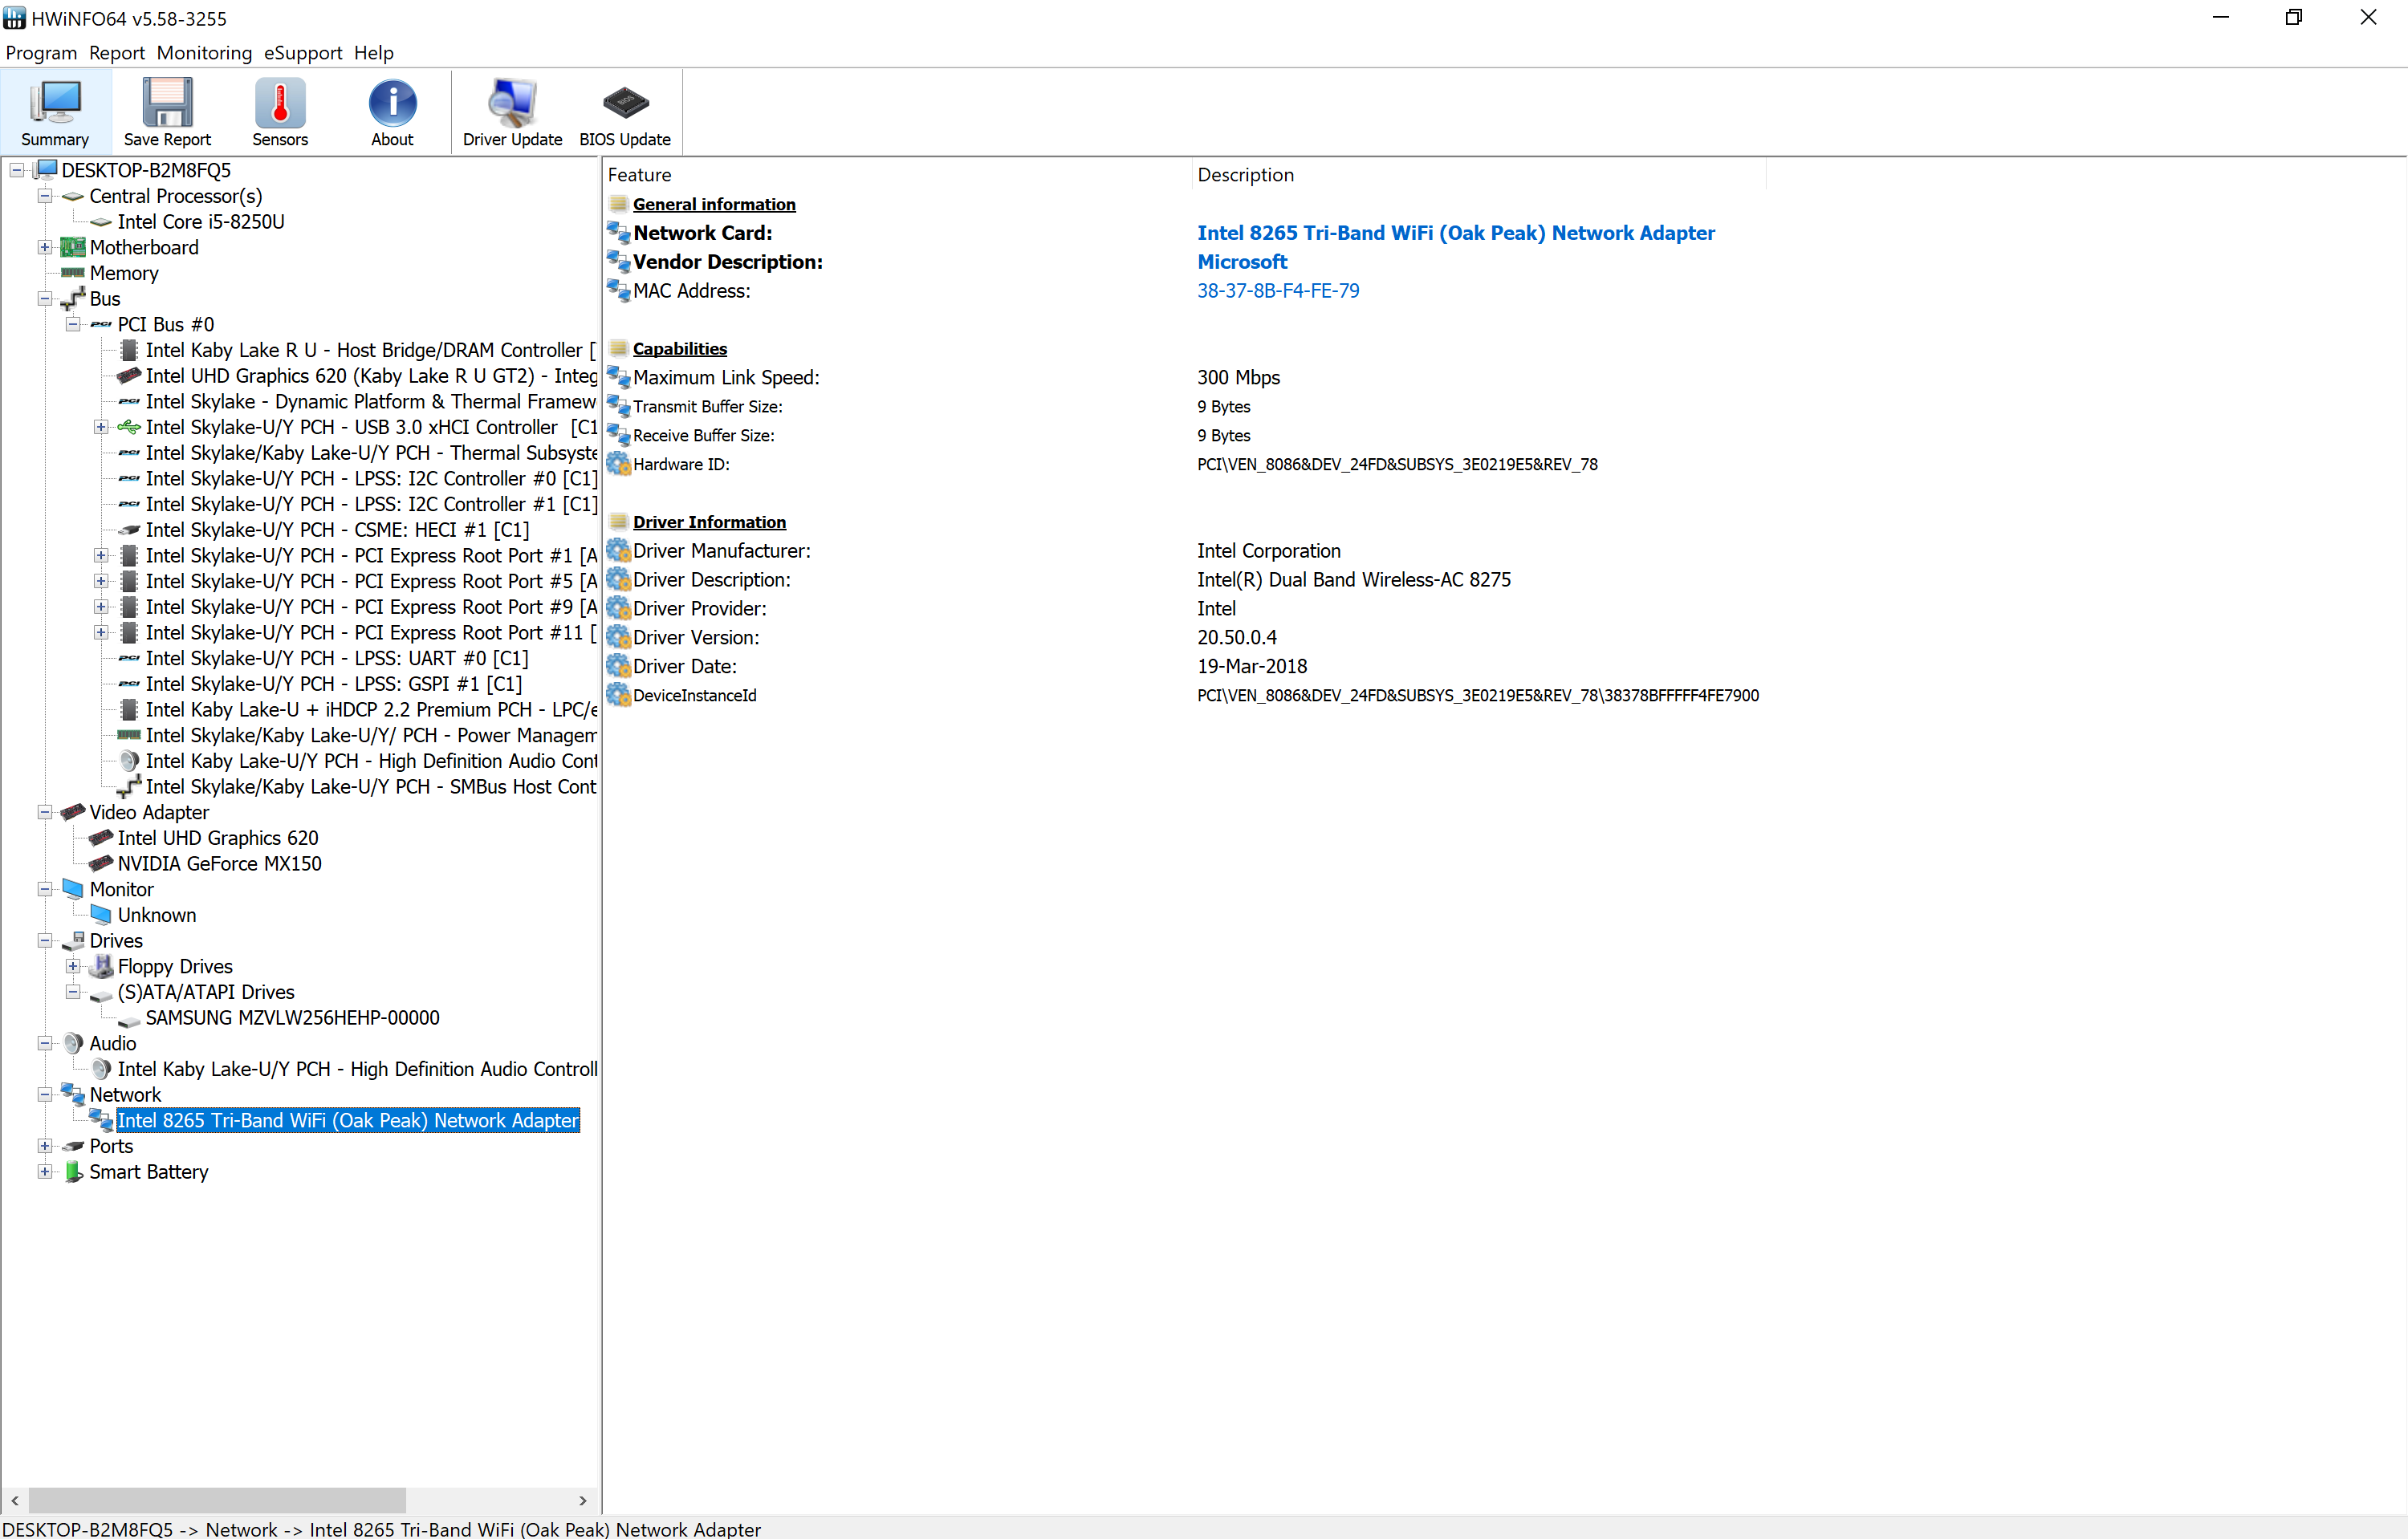Open the eSupport menu
This screenshot has height=1539, width=2408.
303,53
